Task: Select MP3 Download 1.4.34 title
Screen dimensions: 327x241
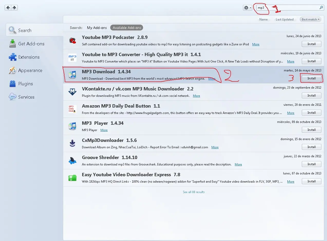Action: click(x=106, y=72)
